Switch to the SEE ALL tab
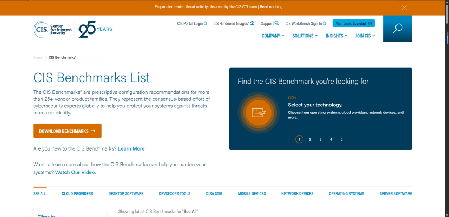 [x=39, y=194]
